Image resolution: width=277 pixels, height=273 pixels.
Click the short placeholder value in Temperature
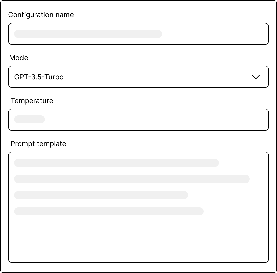coord(30,119)
